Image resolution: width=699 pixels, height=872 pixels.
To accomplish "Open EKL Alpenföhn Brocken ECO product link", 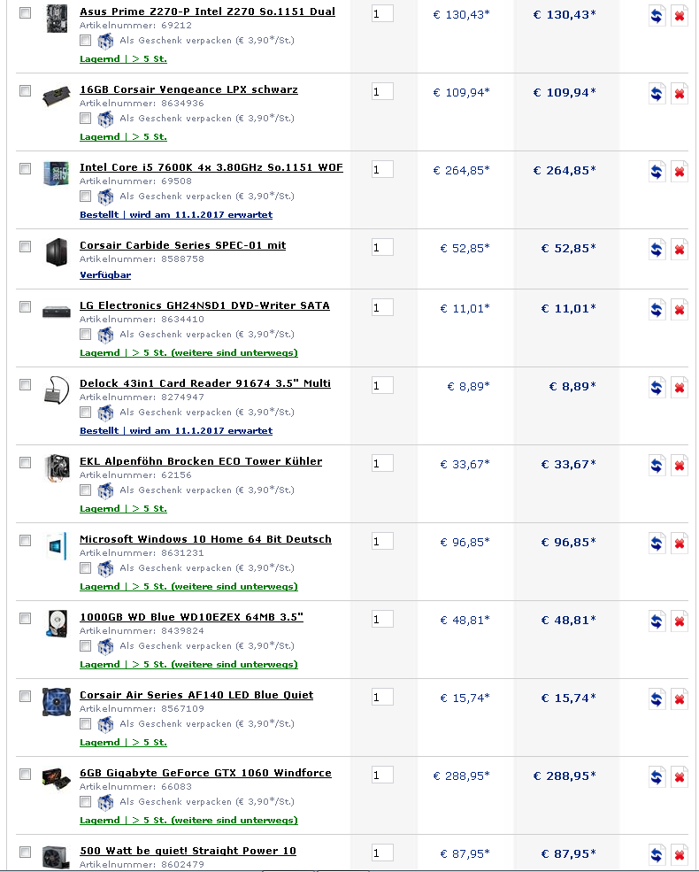I will [x=201, y=461].
